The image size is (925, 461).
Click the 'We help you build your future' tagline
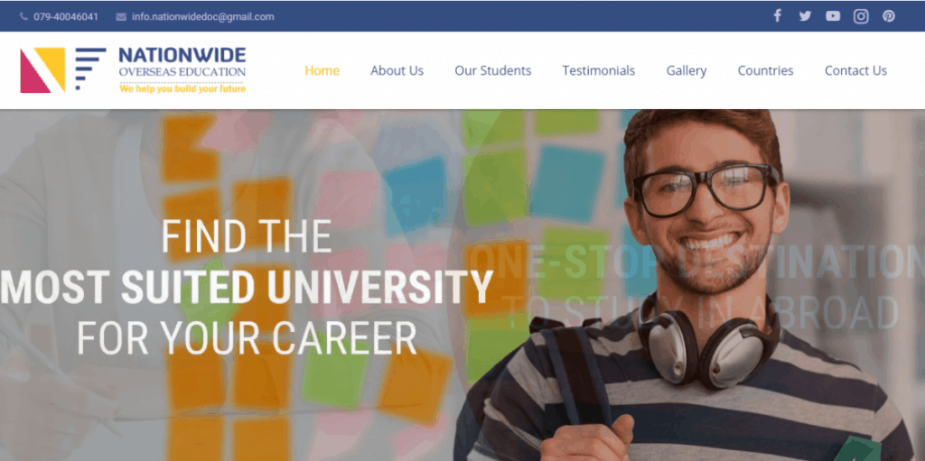(x=182, y=89)
